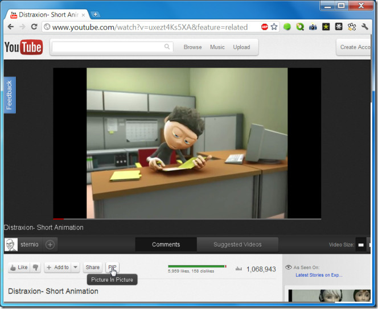Click the browser forward arrow
Screen dimensions: 378x309
pos(22,27)
